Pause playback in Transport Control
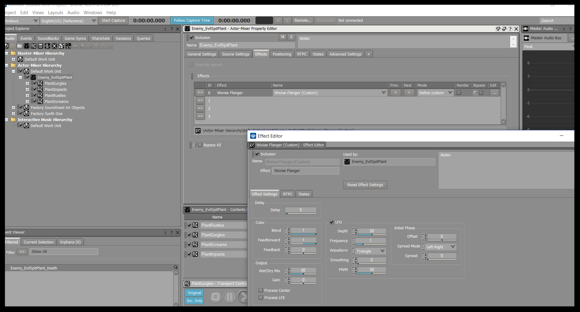580x312 pixels. (x=230, y=297)
